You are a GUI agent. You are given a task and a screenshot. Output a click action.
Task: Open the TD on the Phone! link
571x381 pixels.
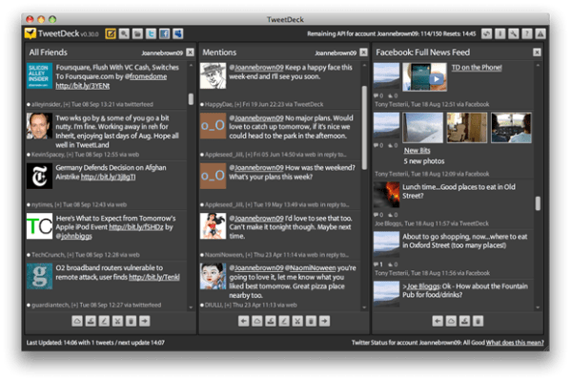point(477,68)
